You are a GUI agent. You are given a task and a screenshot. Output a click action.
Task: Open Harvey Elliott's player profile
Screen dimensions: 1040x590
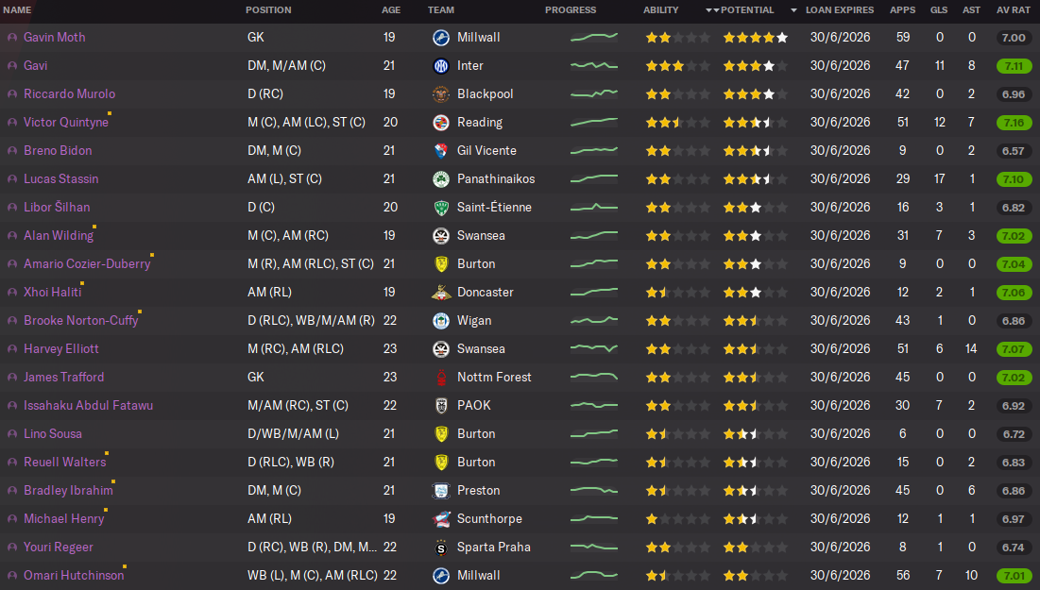[61, 349]
